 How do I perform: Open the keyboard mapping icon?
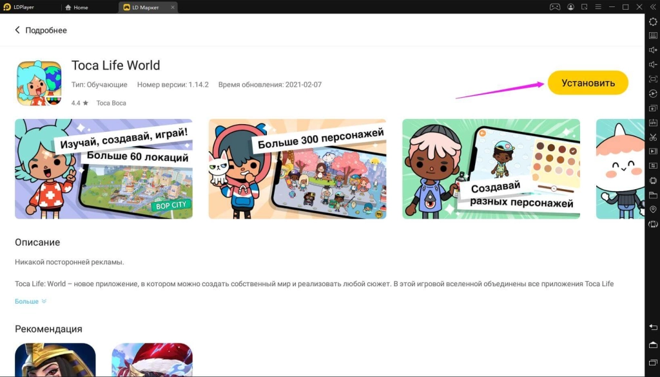pos(652,35)
